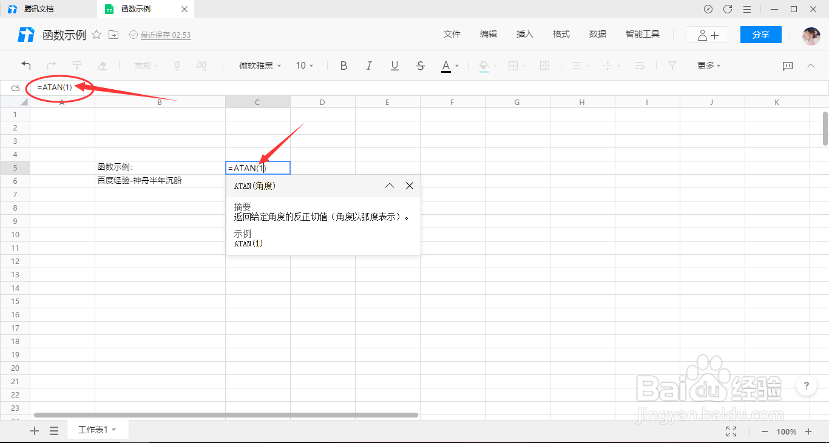Collapse the toolbar with chevron
The width and height of the screenshot is (829, 443).
tap(811, 66)
